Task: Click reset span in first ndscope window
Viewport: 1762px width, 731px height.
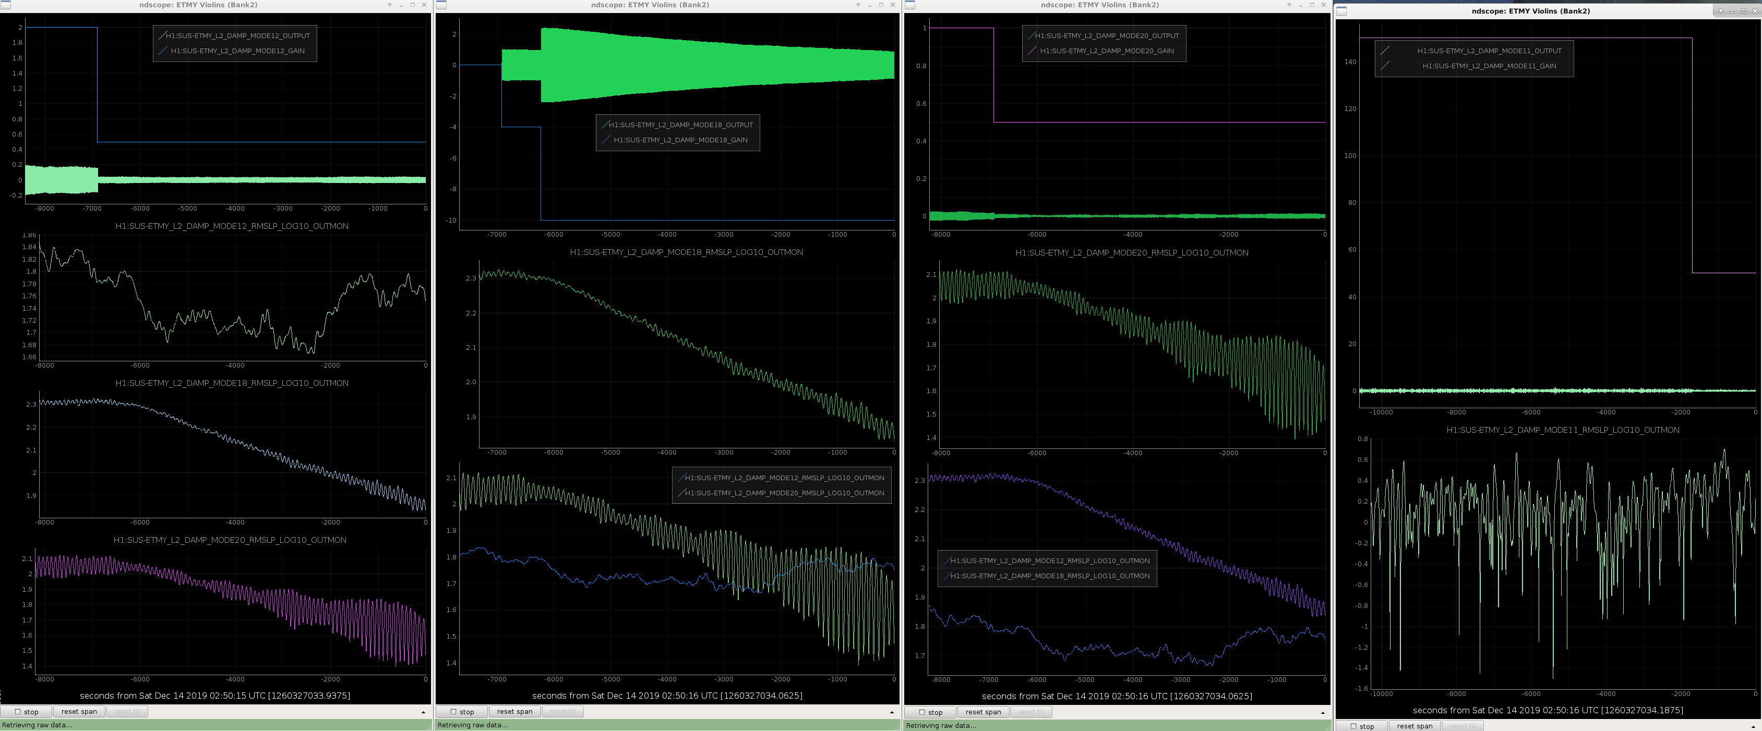Action: [x=79, y=712]
